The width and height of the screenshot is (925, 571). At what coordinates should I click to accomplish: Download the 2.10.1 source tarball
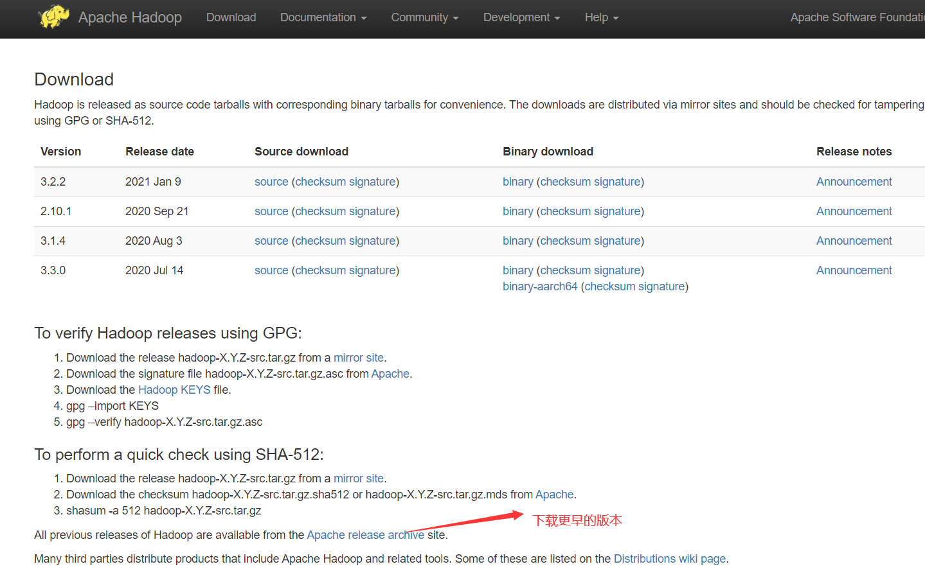271,211
